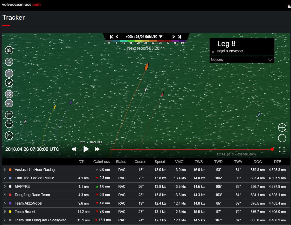291x225 pixels.
Task: Click the small arrow beside Itajaí » Newport
Action: (x=212, y=52)
